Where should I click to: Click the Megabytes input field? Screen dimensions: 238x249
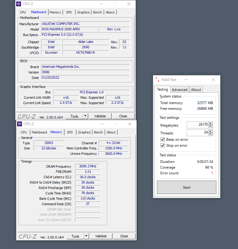click(198, 125)
